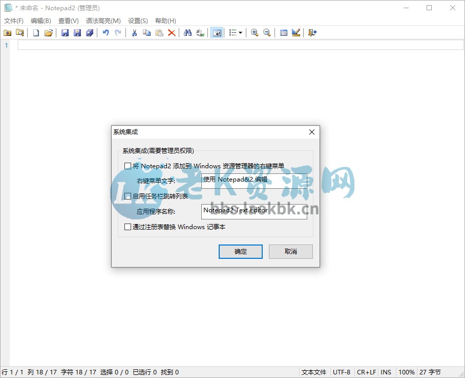Open Find with the binoculars icon

[x=188, y=33]
